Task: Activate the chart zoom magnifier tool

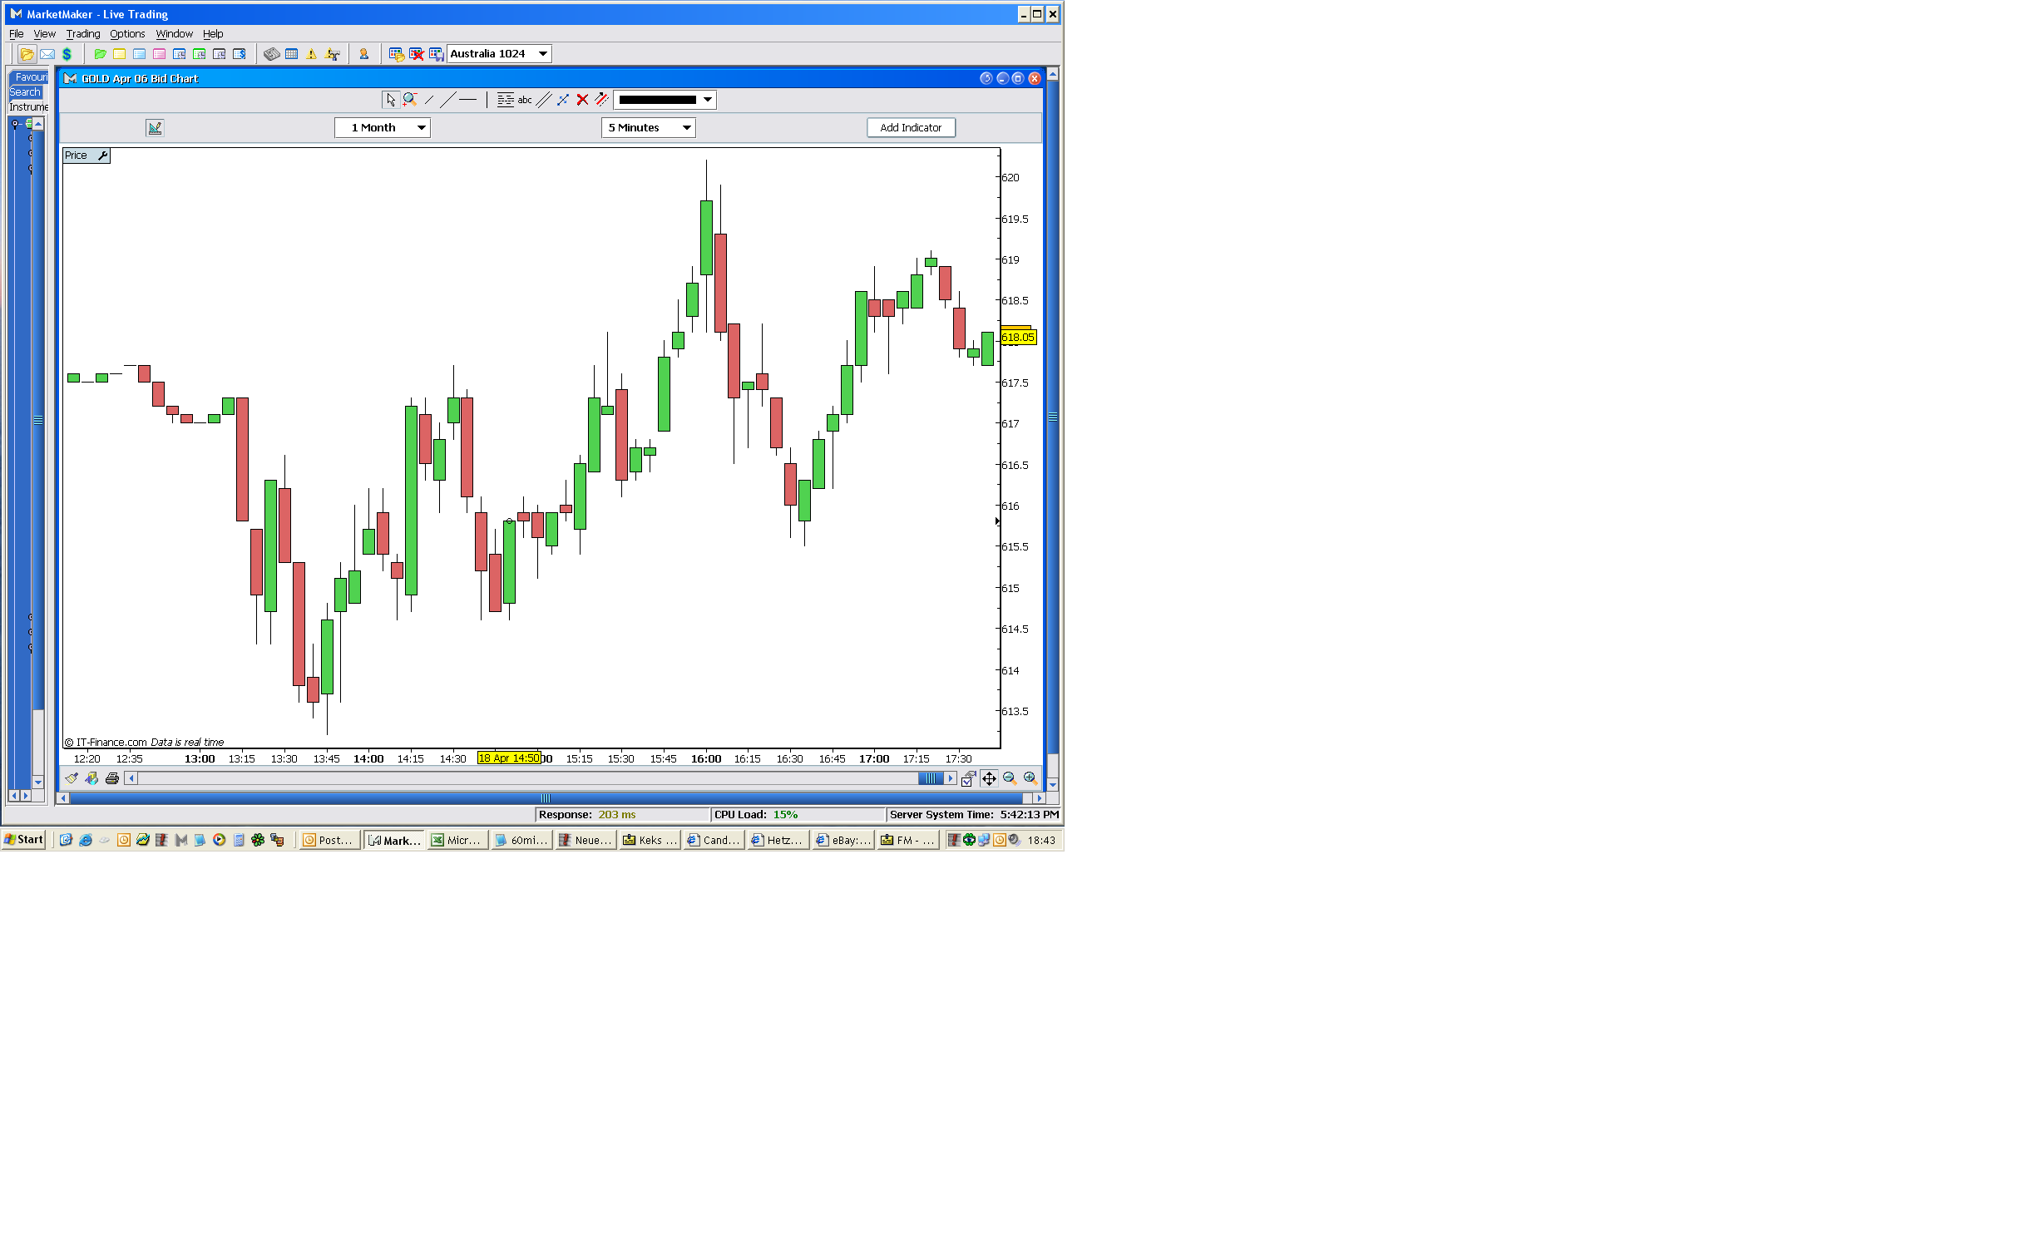Action: pos(410,100)
